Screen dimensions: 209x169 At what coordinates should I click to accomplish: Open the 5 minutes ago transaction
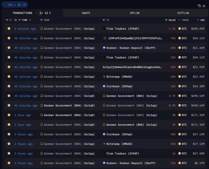25,29
